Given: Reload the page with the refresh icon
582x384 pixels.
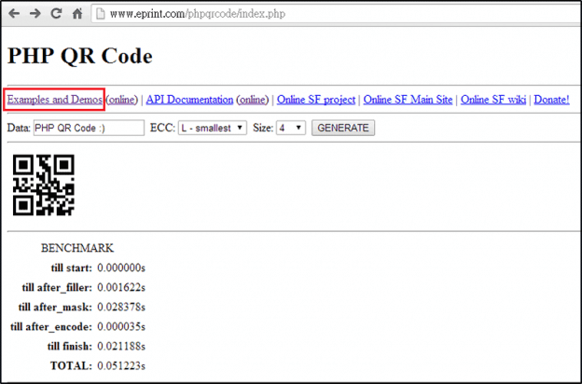Looking at the screenshot, I should (56, 14).
